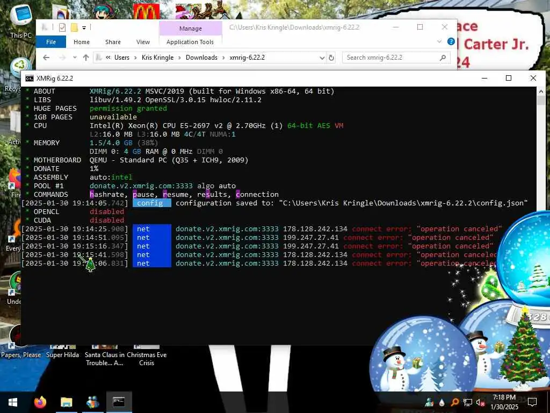Switch to the Home ribbon tab
Screen dimensions: 550x413
[82, 42]
